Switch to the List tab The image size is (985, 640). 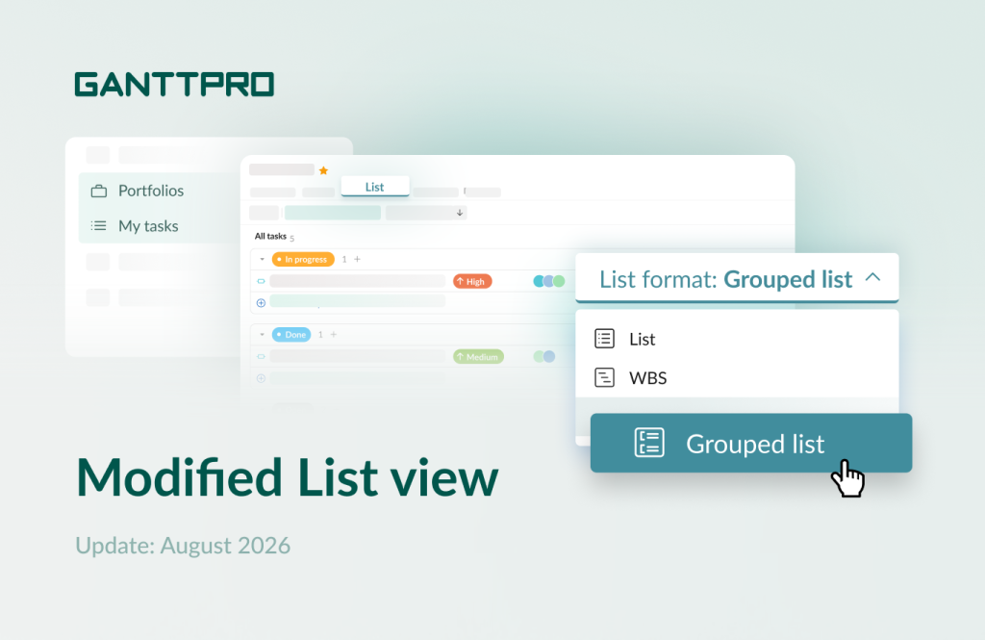click(x=375, y=187)
